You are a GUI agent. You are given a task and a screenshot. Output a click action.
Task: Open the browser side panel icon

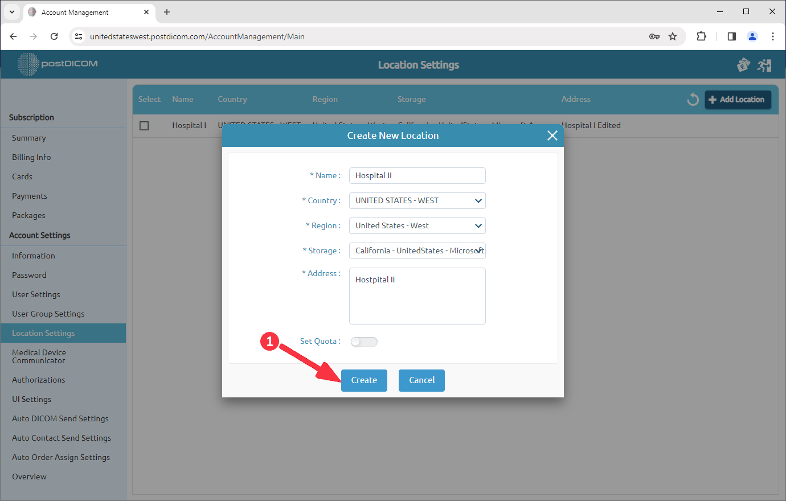coord(731,36)
